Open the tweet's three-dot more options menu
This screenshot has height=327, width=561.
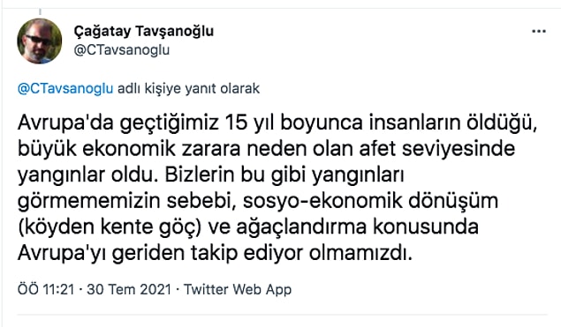[538, 32]
